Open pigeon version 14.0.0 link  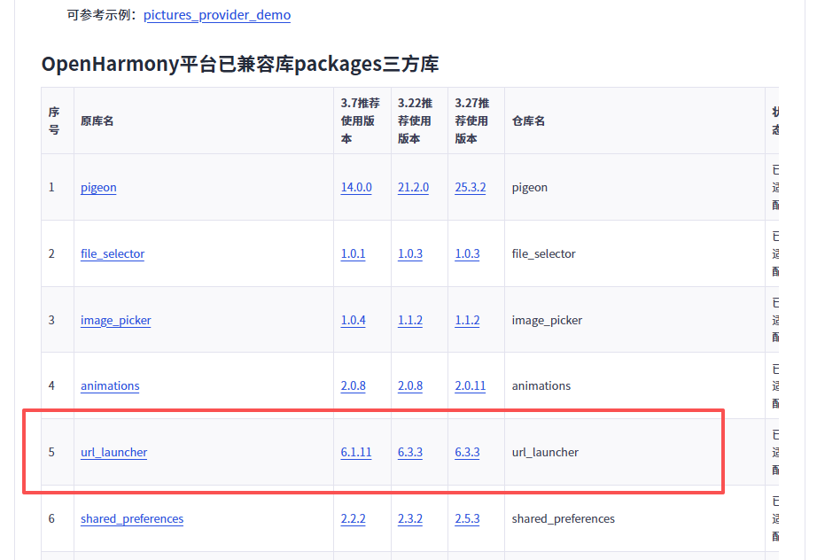[x=356, y=188]
